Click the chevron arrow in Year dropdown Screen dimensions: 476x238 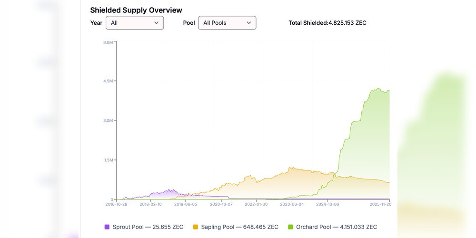157,23
